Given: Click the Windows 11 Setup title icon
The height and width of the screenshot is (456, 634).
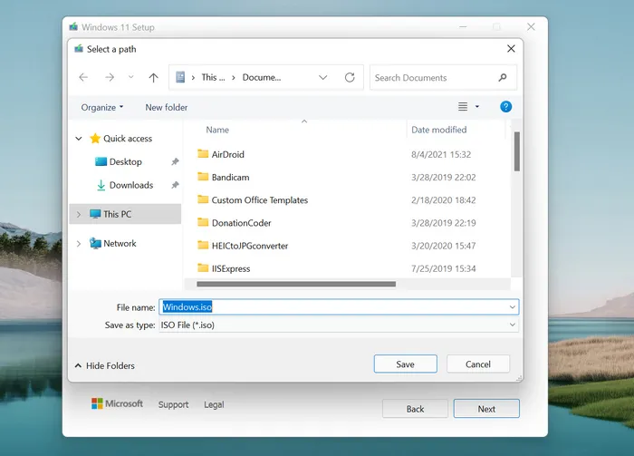Looking at the screenshot, I should 73,26.
